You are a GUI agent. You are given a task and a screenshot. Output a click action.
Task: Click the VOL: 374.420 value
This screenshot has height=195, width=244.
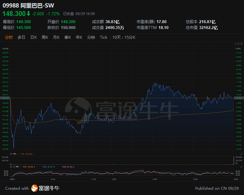click(x=26, y=154)
